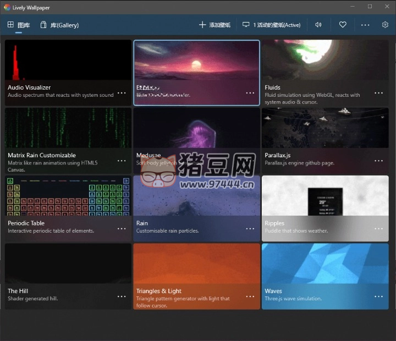Open more options for Waves
396x341 pixels.
[378, 296]
